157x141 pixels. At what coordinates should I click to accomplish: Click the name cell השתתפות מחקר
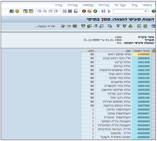[114, 113]
